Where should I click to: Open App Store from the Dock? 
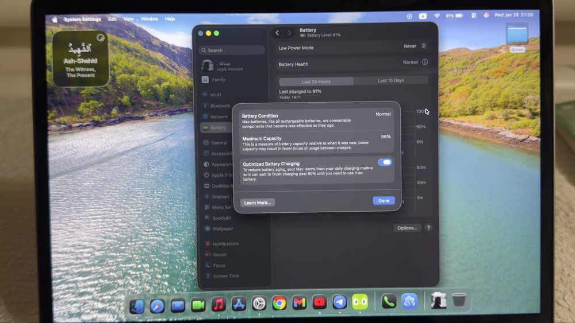coord(239,304)
